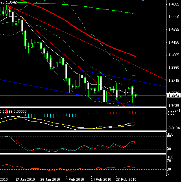The image size is (181, 182).
Task: Click the 0.00671 MACD scale value
Action: click(x=174, y=110)
